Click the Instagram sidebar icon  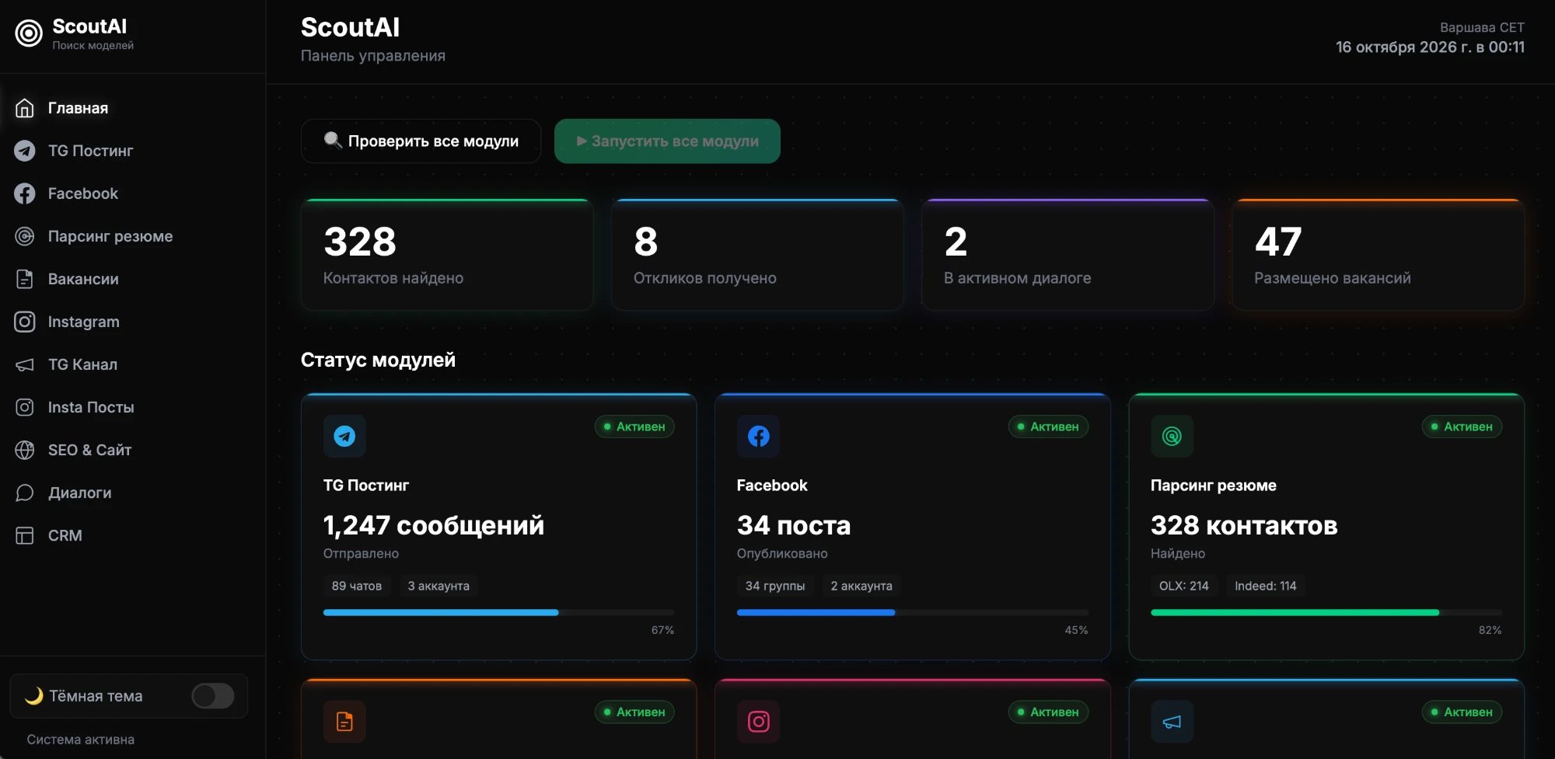pyautogui.click(x=25, y=322)
